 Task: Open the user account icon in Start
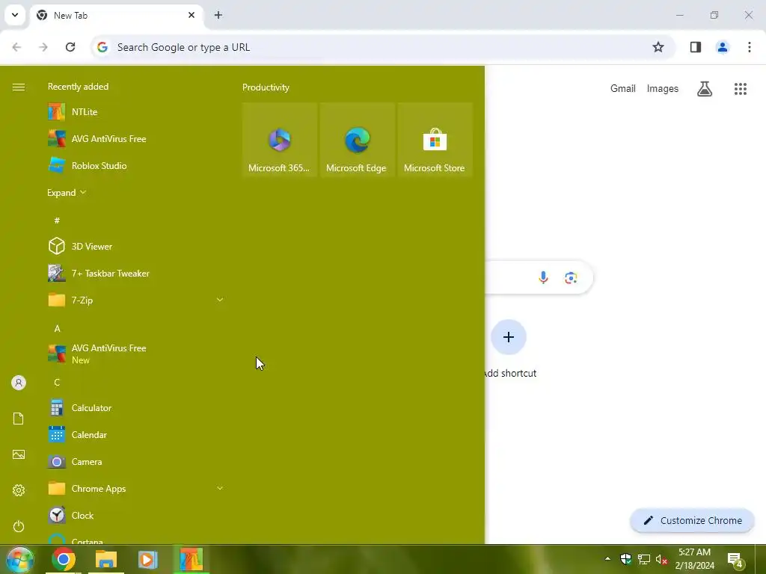click(19, 383)
